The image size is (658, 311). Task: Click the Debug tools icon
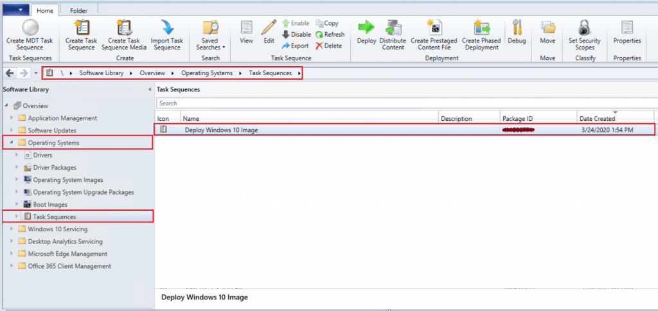coord(517,27)
